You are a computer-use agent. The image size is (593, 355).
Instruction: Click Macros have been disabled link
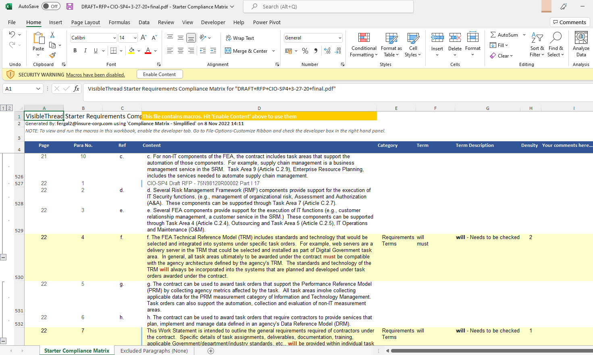pos(96,74)
